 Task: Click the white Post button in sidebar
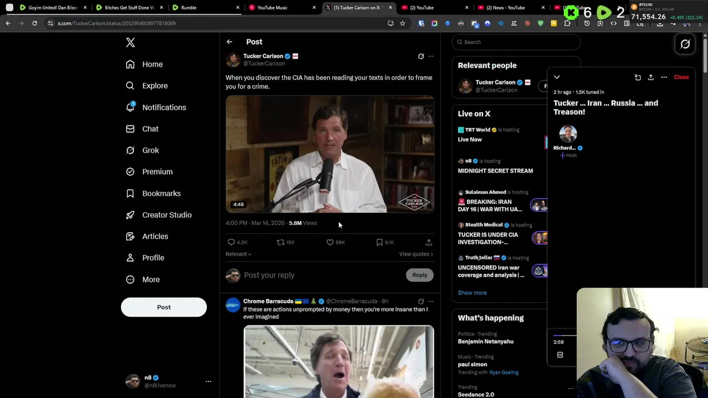coord(164,307)
